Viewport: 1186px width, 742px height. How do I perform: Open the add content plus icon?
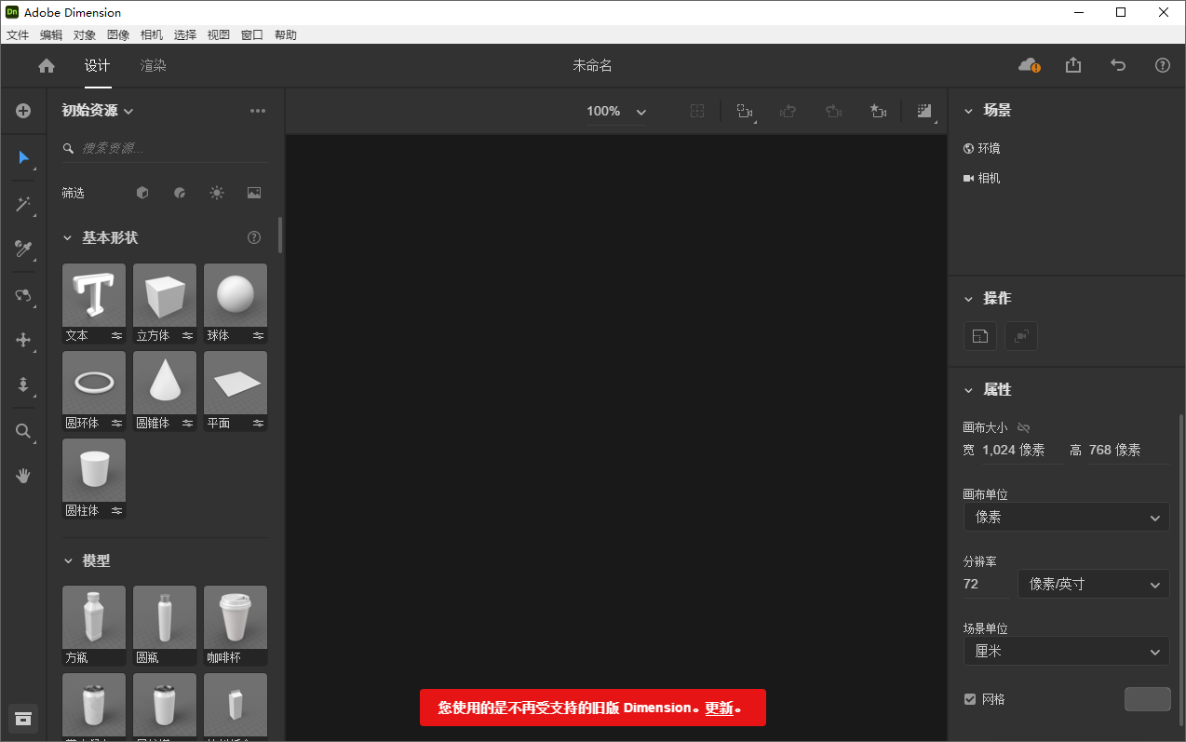click(22, 111)
